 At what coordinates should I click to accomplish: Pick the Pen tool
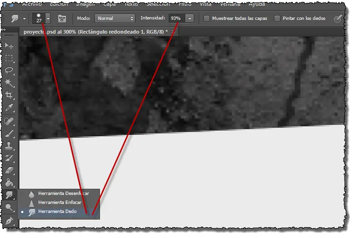pos(9,221)
